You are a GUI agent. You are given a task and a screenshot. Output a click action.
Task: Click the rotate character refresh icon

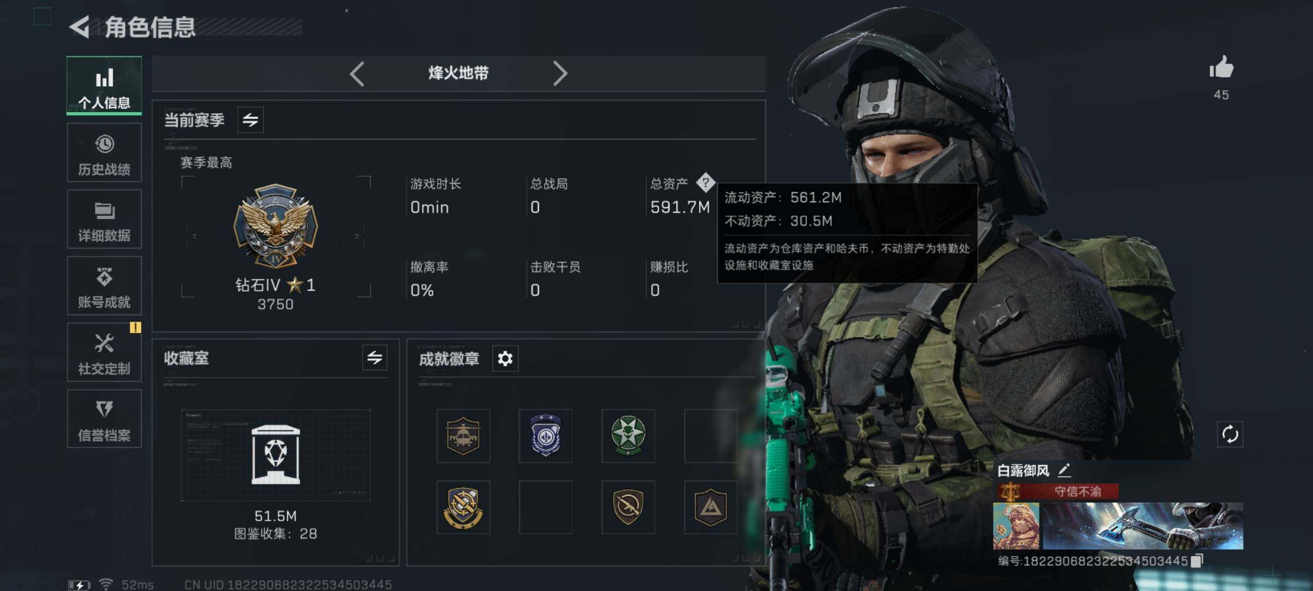click(x=1230, y=434)
